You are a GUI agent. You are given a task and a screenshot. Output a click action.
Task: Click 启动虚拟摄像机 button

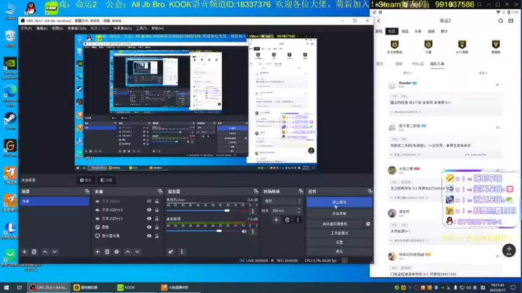335,224
